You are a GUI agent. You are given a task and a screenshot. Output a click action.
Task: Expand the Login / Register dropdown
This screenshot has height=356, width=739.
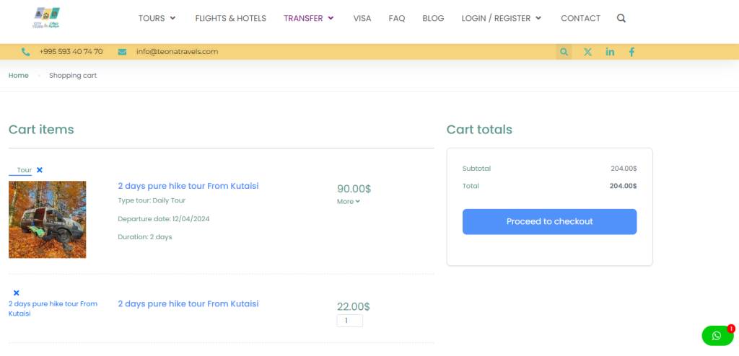point(502,18)
